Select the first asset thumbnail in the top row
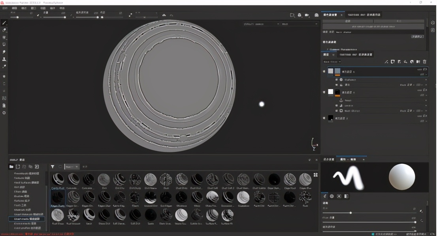 tap(58, 179)
